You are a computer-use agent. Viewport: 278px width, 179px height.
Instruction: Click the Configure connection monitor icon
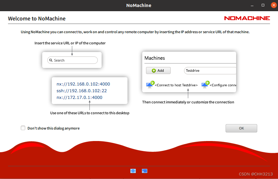(x=205, y=85)
